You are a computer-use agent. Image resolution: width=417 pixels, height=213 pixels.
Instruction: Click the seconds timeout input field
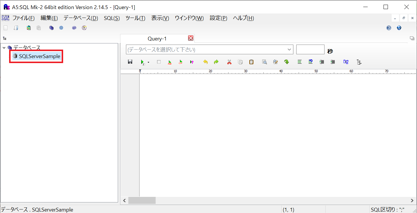(310, 50)
